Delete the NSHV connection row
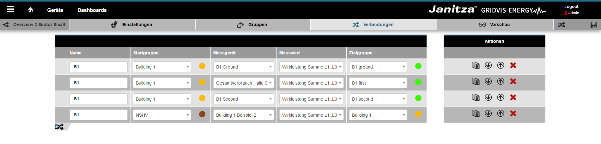 tap(513, 114)
